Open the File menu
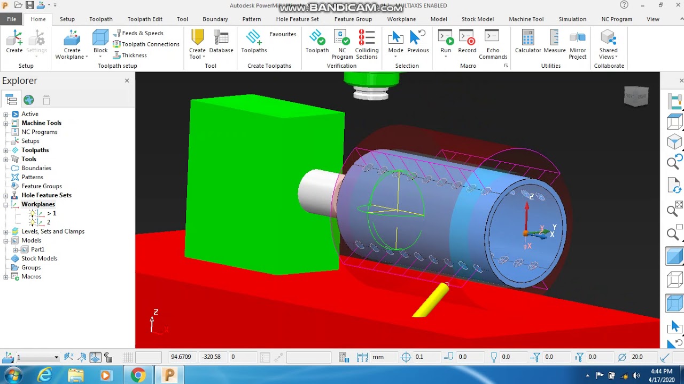The image size is (684, 384). 11,19
